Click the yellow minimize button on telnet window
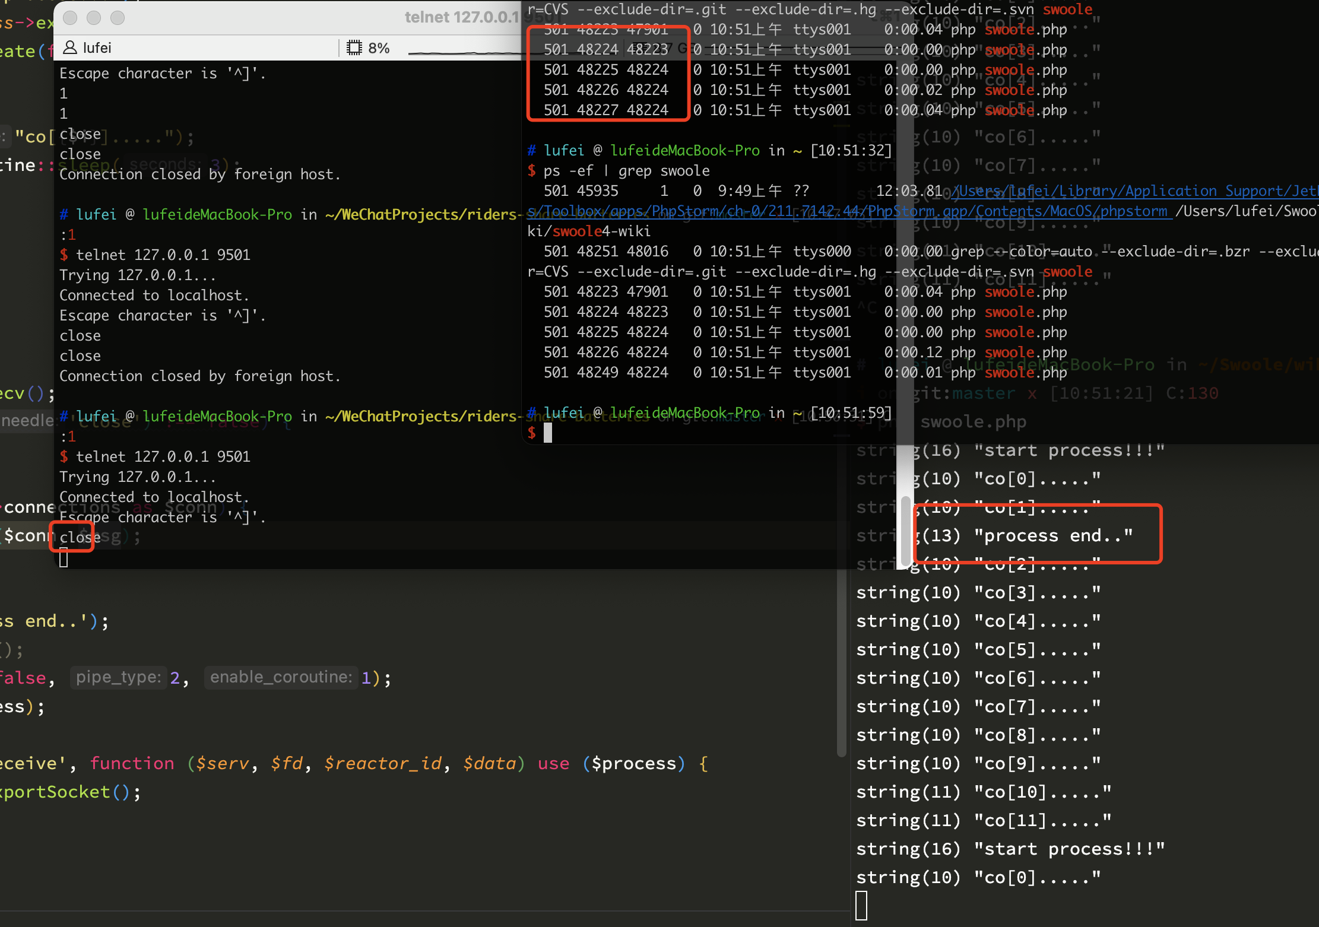The image size is (1319, 927). coord(93,18)
